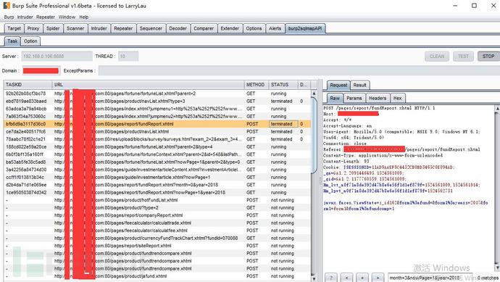The image size is (500, 282).
Task: Open the Request tab
Action: [x=338, y=85]
